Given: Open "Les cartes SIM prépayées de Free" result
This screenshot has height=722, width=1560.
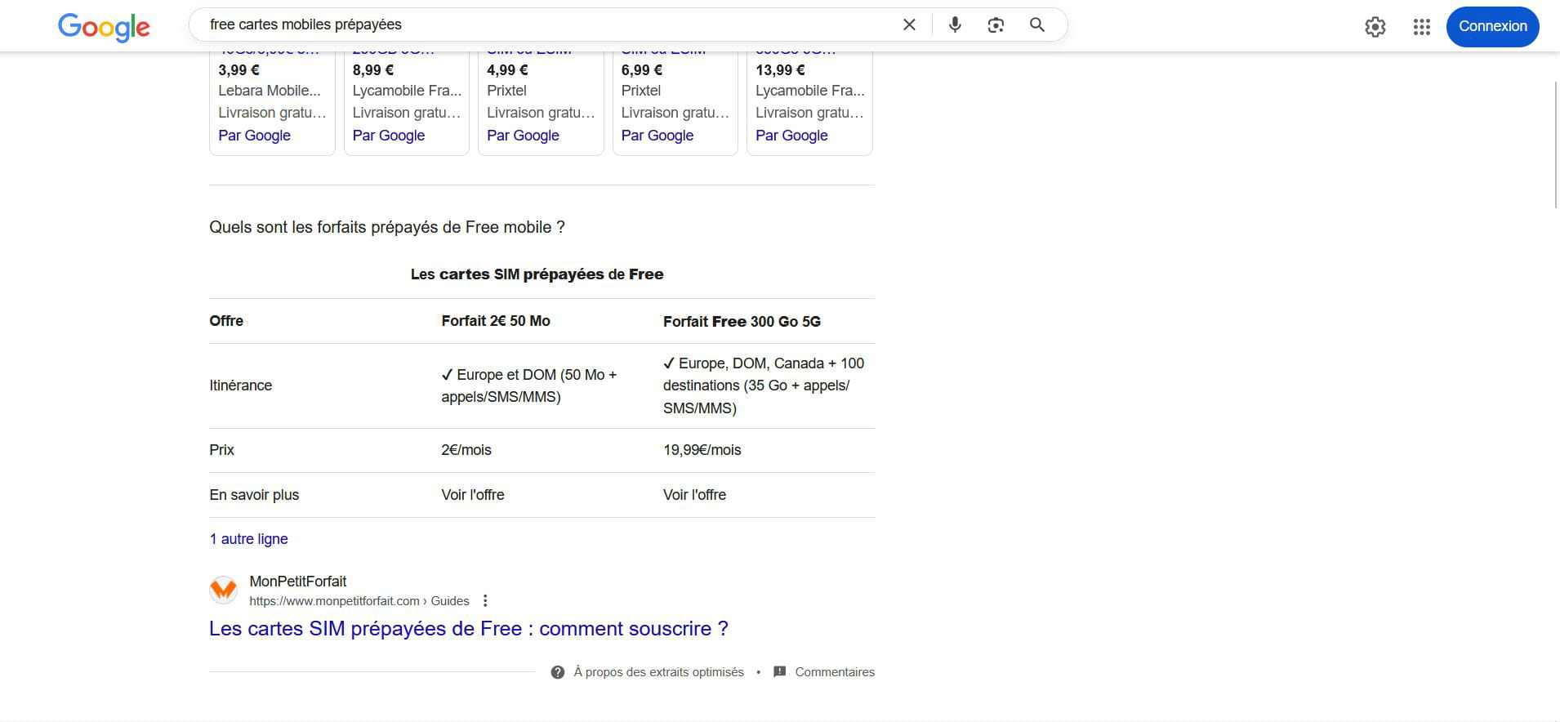Looking at the screenshot, I should point(468,629).
